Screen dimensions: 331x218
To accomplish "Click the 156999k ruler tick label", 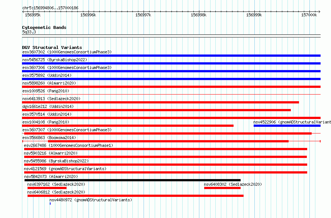I will (x=254, y=15).
